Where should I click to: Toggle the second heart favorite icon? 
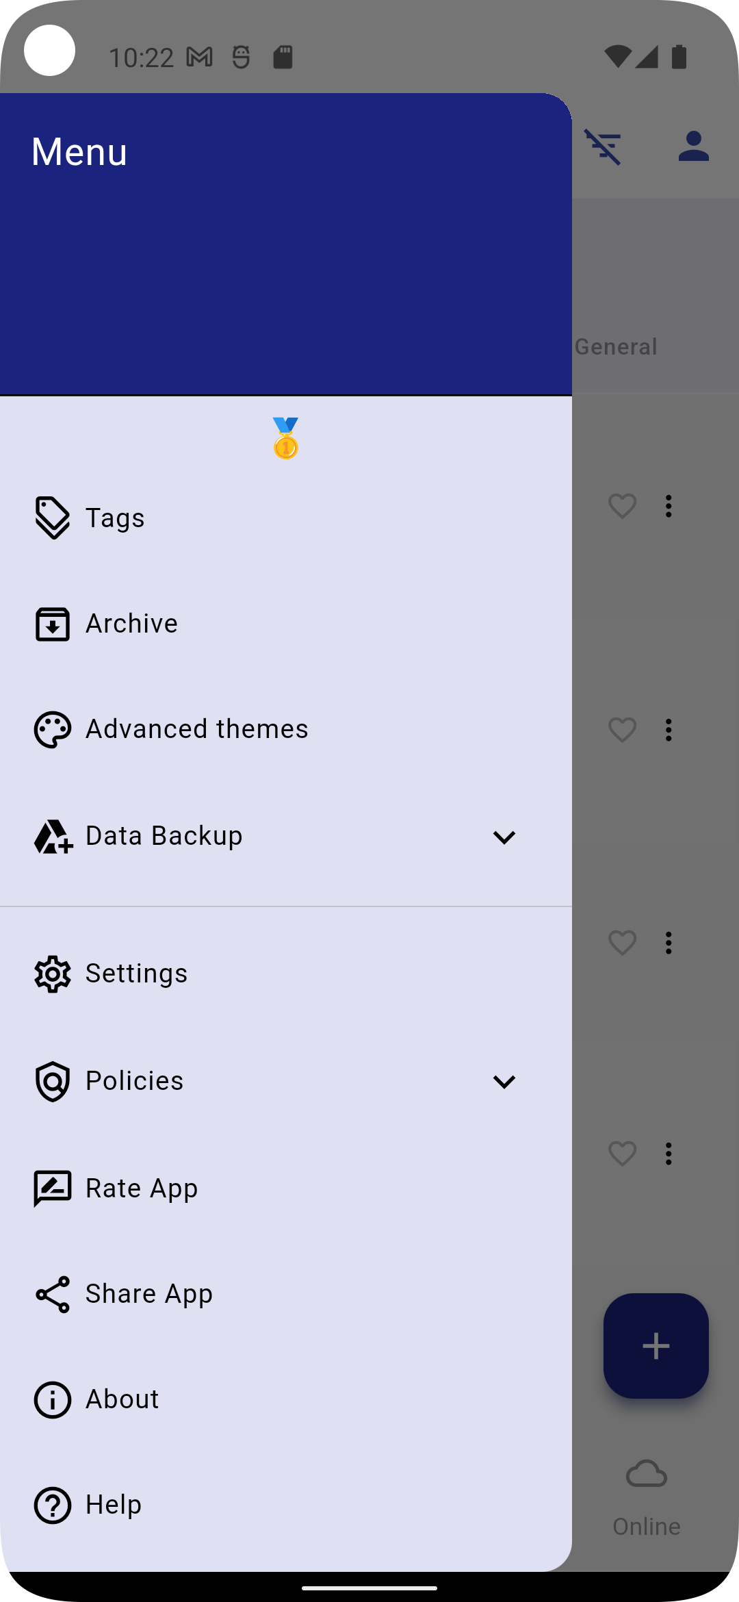[622, 730]
